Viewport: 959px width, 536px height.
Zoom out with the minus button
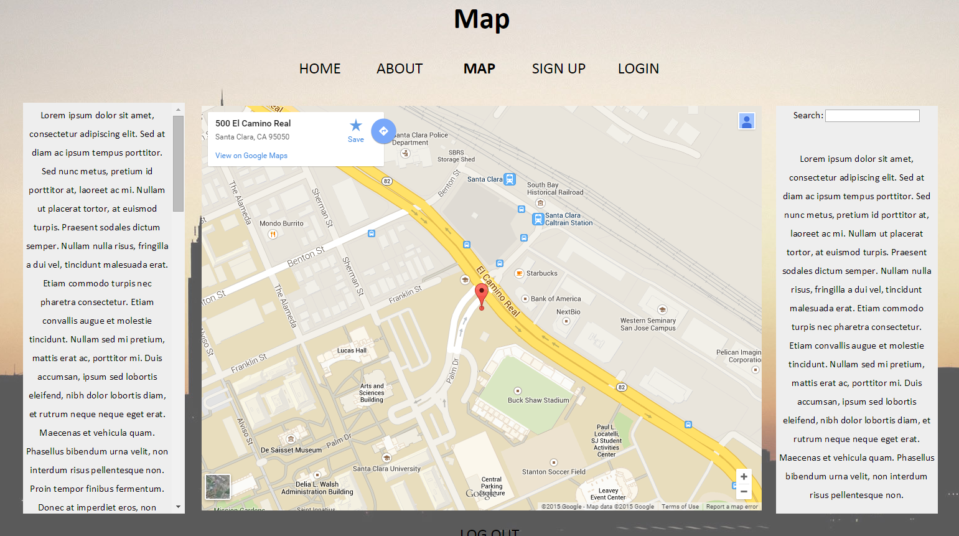744,491
